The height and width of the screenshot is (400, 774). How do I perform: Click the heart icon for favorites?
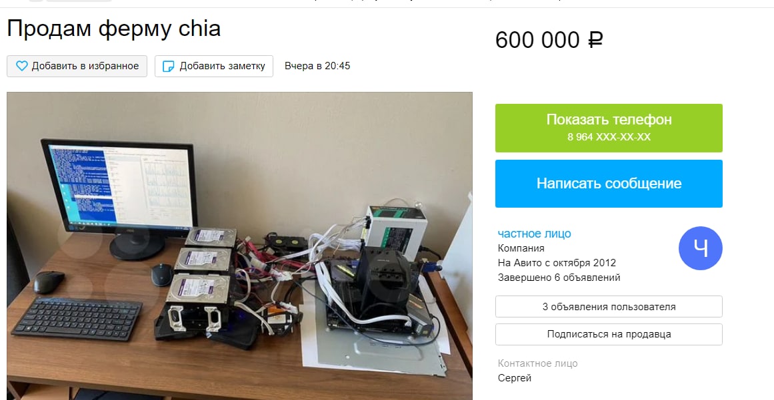21,66
